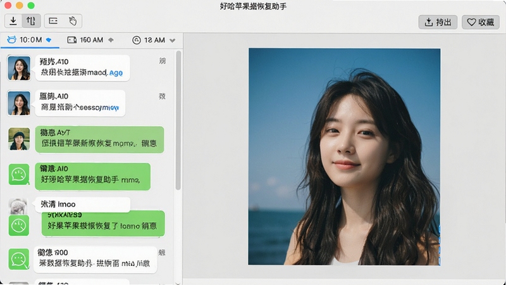
Task: Select the white bubble containing 'mıa'
Action: 96,260
